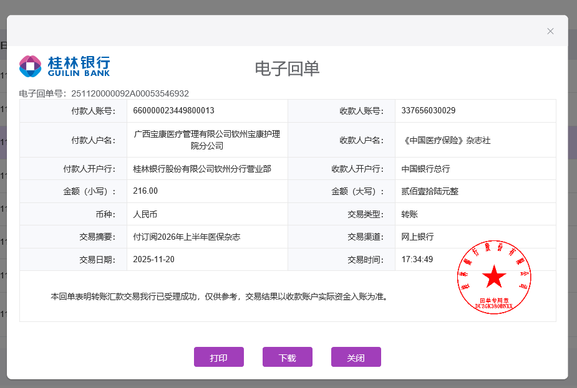Click the payee name 《中国医疗保险》杂志社
Image resolution: width=577 pixels, height=388 pixels.
point(445,141)
